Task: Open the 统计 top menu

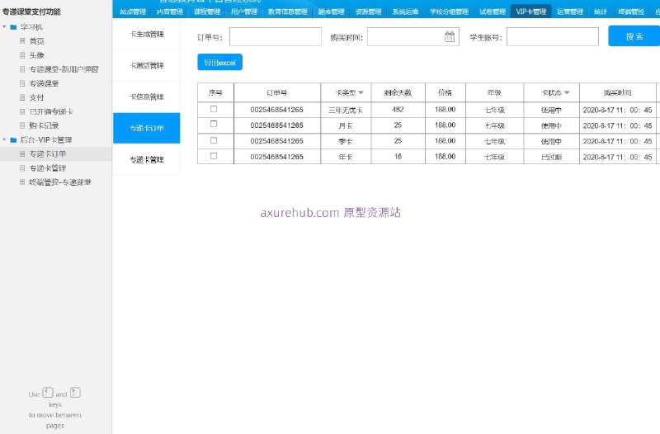Action: (601, 12)
